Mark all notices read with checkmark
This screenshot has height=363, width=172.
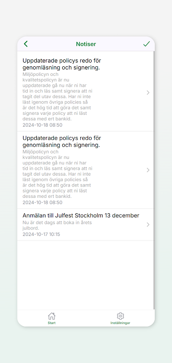coord(147,44)
